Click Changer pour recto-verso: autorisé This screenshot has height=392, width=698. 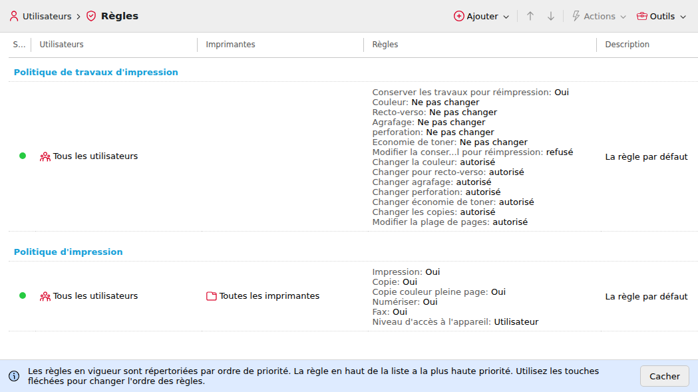click(x=448, y=172)
